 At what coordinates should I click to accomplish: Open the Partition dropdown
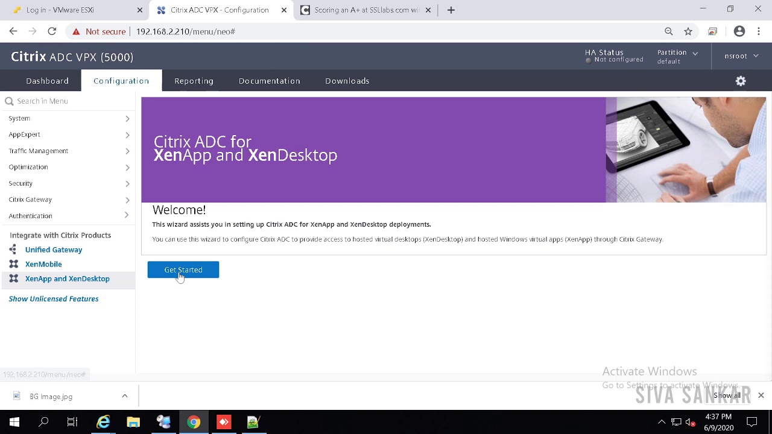(x=677, y=56)
